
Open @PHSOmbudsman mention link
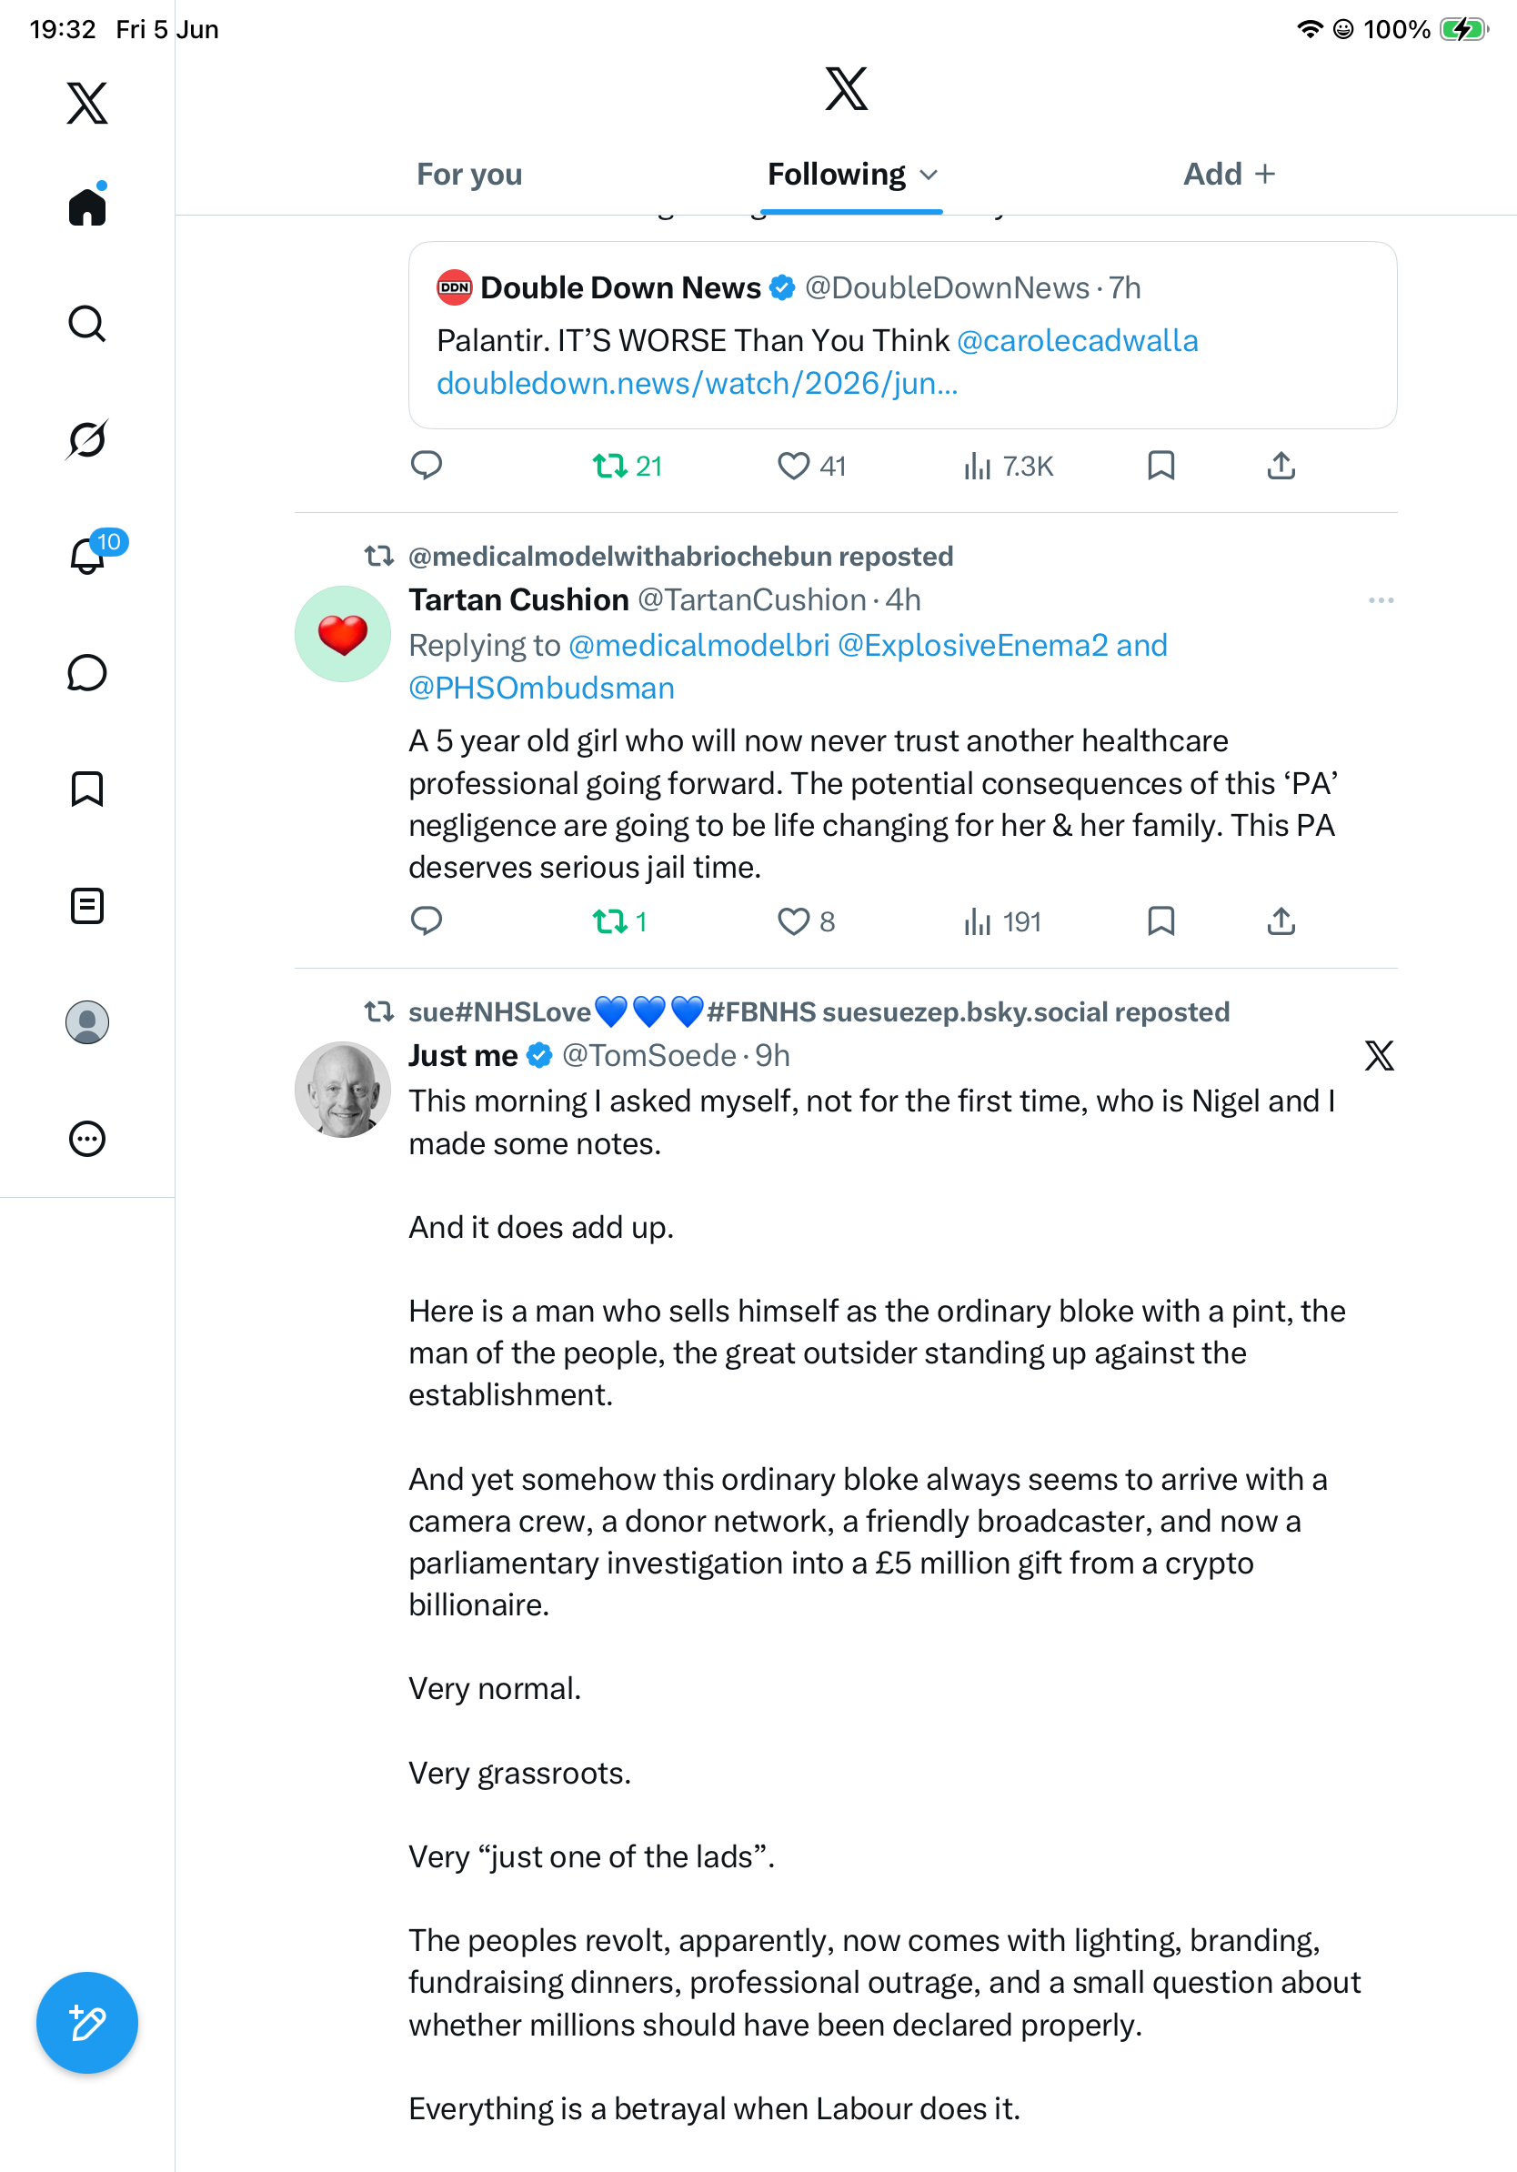pos(541,688)
